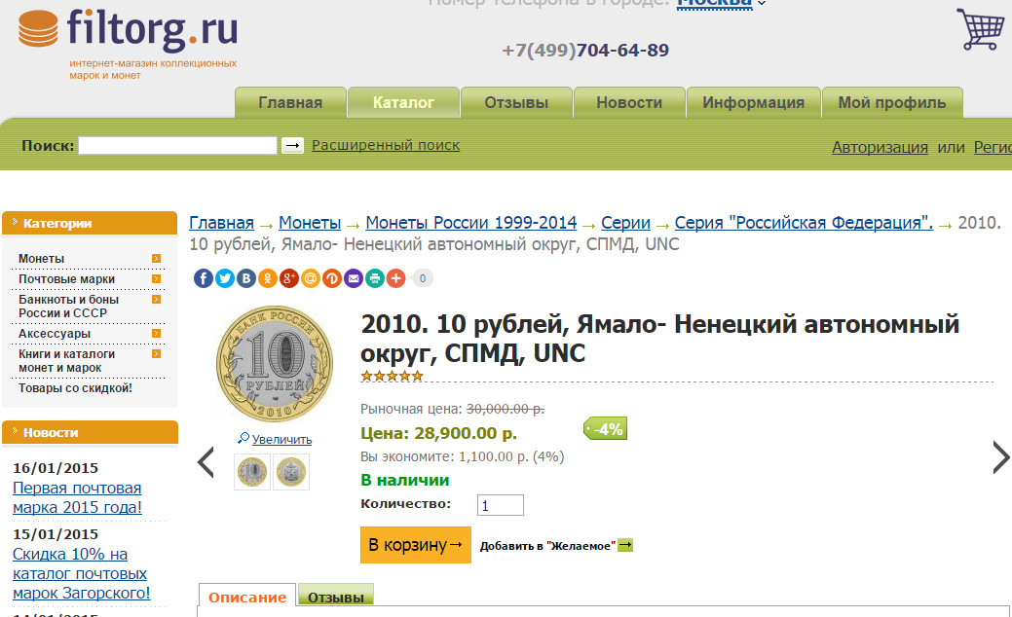Share via Mail.ru @ icon
Image resolution: width=1012 pixels, height=617 pixels.
(x=311, y=278)
